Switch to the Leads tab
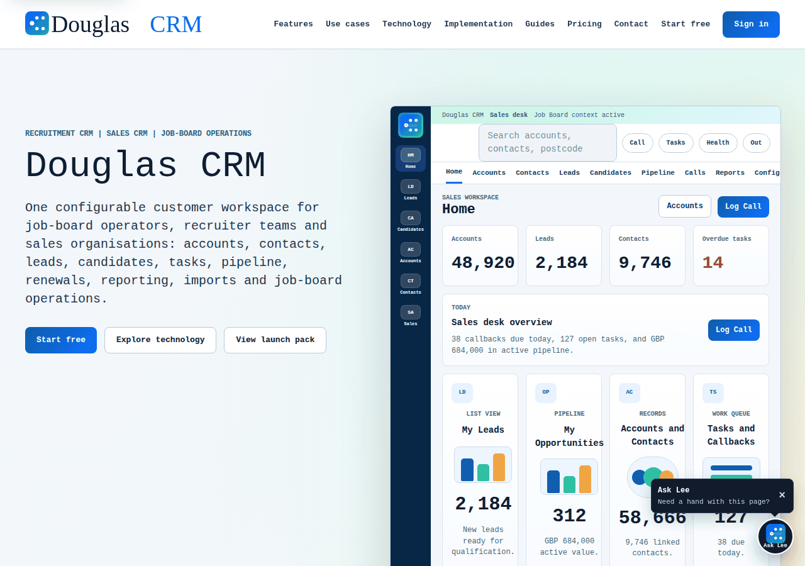This screenshot has width=805, height=566. (569, 173)
